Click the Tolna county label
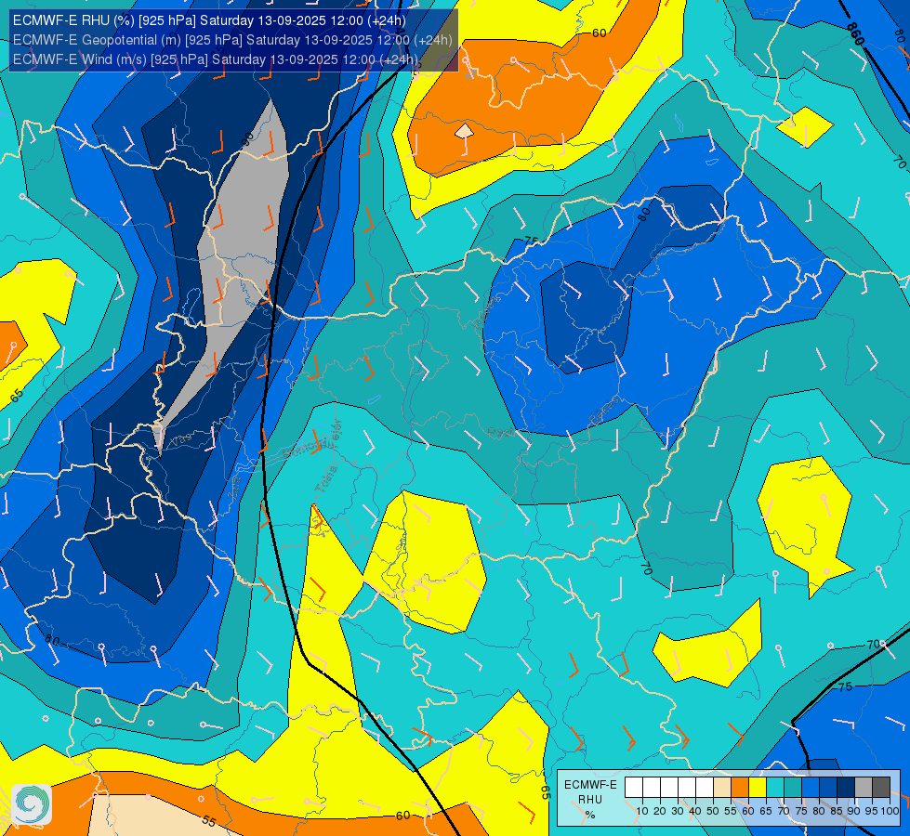Viewport: 910px width, 836px height. [325, 479]
